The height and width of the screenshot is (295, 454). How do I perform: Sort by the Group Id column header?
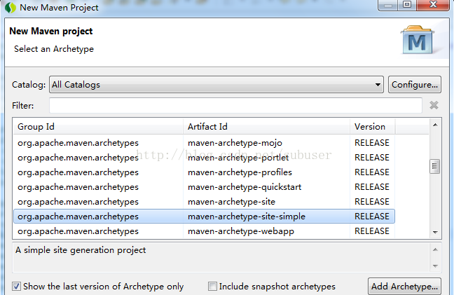pyautogui.click(x=98, y=127)
